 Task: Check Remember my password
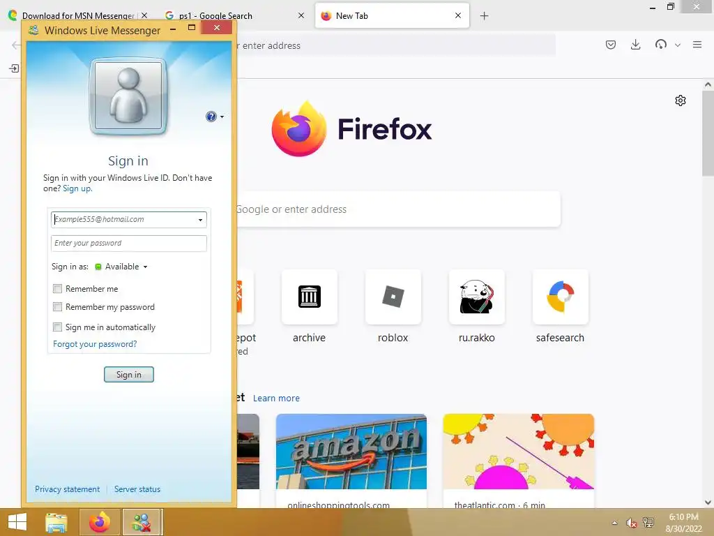click(57, 307)
